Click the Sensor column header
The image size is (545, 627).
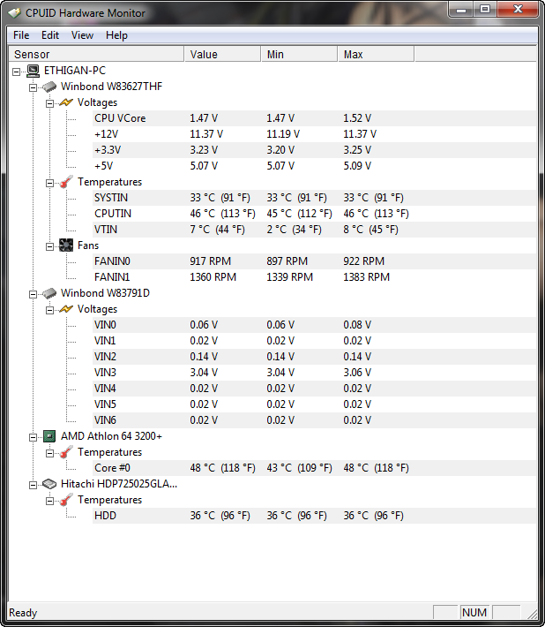[x=96, y=55]
